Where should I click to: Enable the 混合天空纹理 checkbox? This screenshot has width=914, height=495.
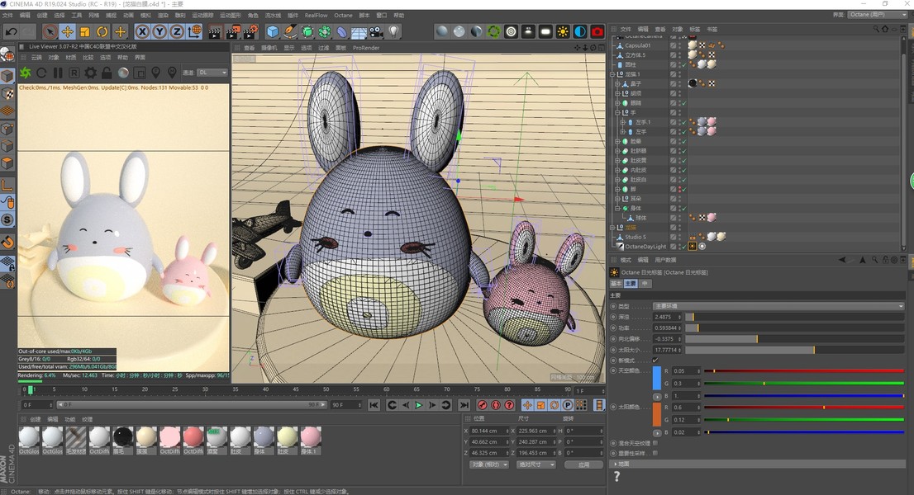655,443
